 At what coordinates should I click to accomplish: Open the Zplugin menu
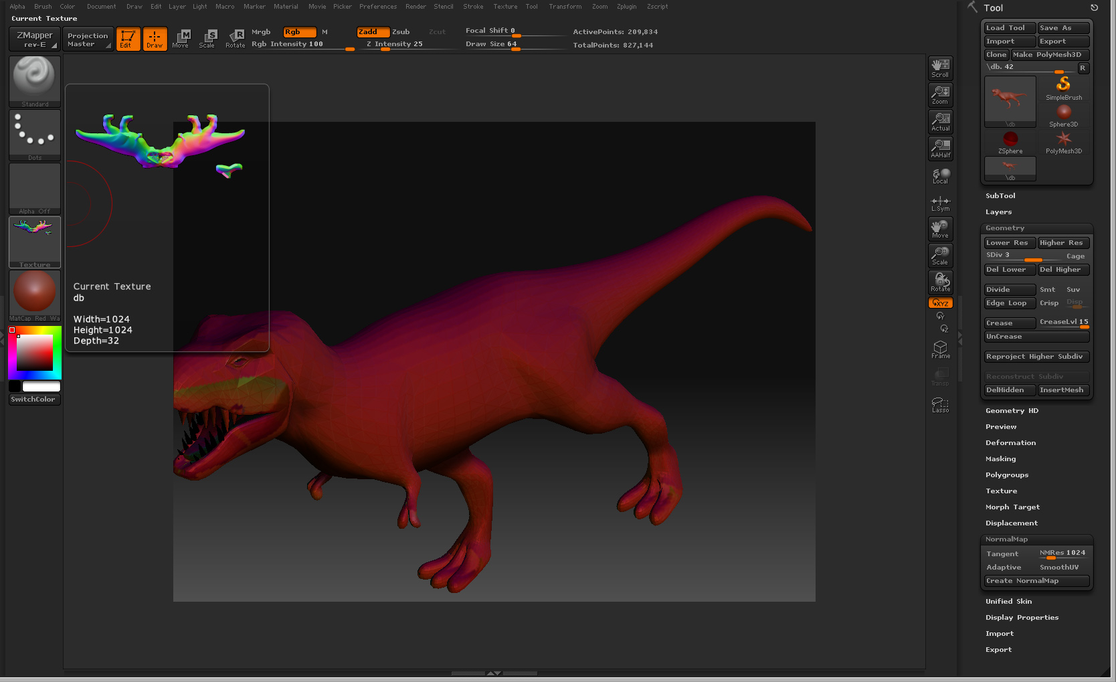(626, 7)
